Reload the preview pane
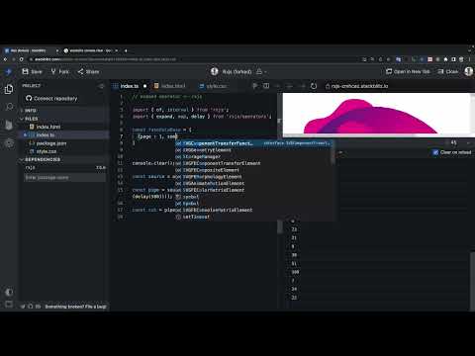 (x=314, y=86)
